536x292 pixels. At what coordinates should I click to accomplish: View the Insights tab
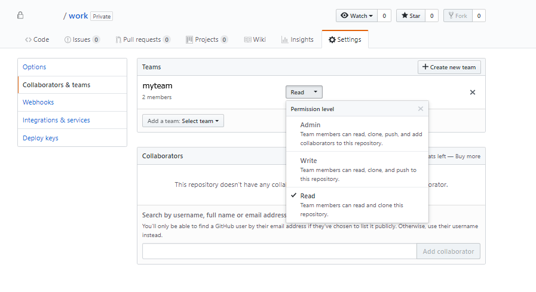(297, 39)
